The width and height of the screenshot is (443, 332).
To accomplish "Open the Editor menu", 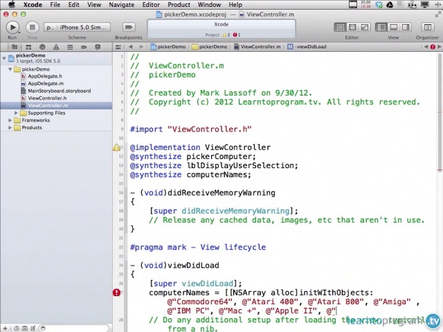I will point(151,5).
